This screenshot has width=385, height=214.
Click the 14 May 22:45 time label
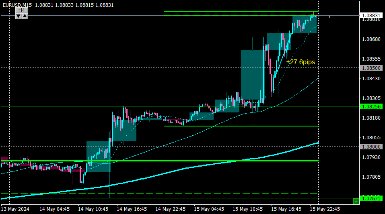point(171,209)
